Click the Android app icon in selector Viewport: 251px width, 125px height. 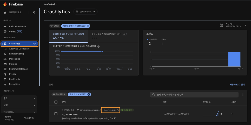click(77, 11)
